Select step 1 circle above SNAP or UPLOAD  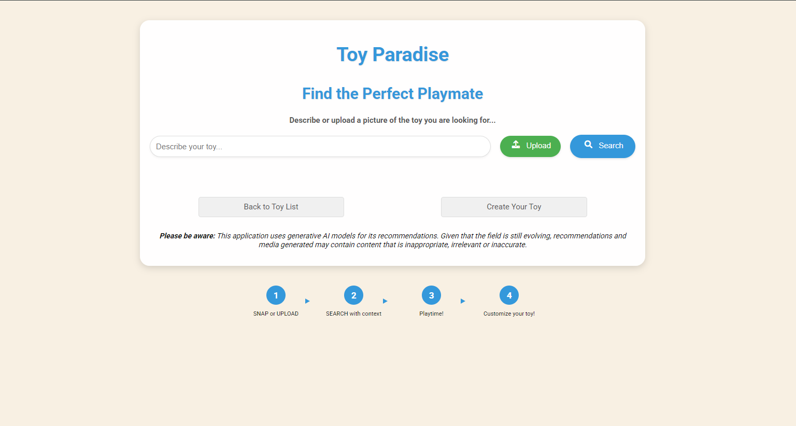(276, 295)
